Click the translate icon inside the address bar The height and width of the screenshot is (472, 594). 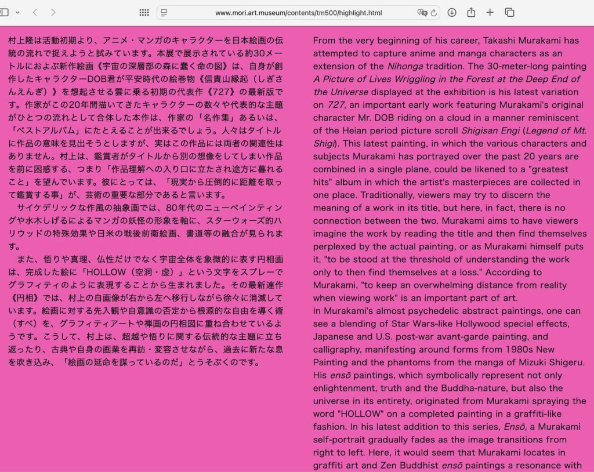point(422,12)
